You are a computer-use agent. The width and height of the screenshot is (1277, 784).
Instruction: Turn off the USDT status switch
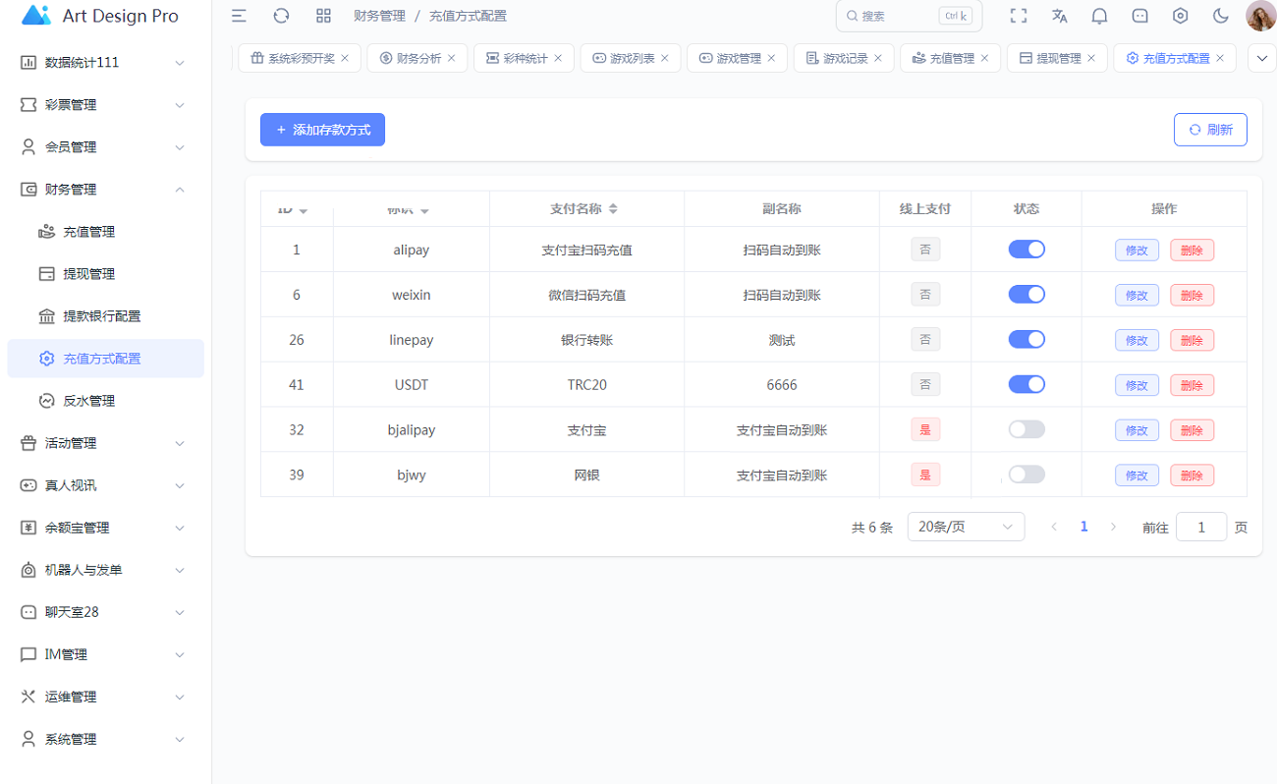click(x=1027, y=384)
